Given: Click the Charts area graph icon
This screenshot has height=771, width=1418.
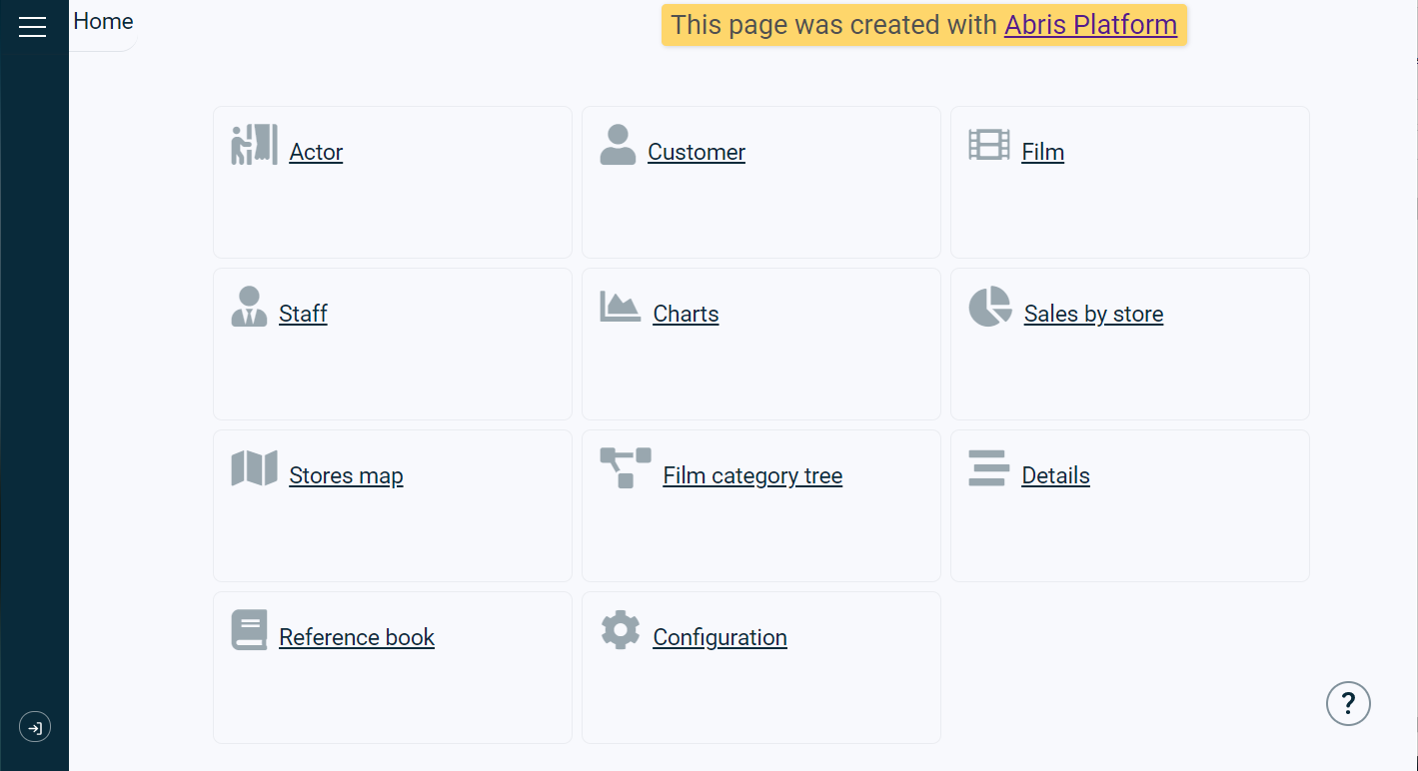Looking at the screenshot, I should tap(620, 307).
